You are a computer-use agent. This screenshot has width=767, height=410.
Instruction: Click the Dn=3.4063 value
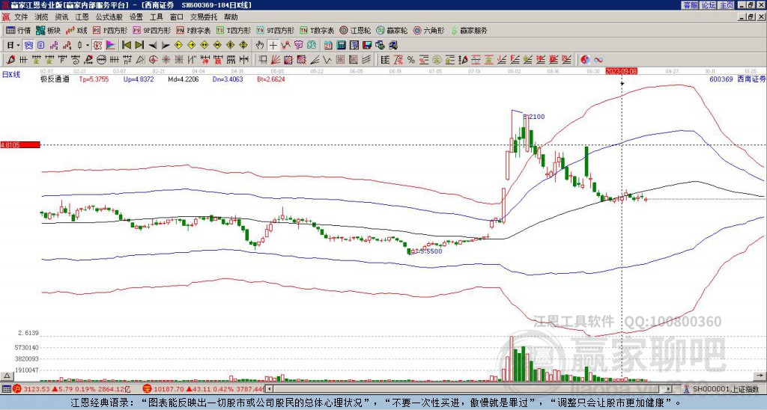228,79
